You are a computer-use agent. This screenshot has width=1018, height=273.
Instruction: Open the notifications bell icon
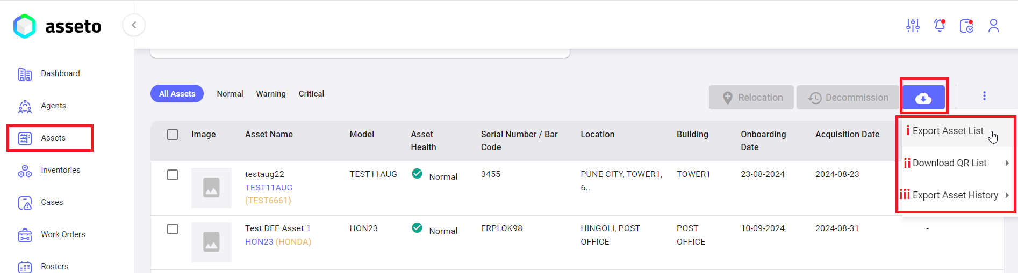(940, 25)
